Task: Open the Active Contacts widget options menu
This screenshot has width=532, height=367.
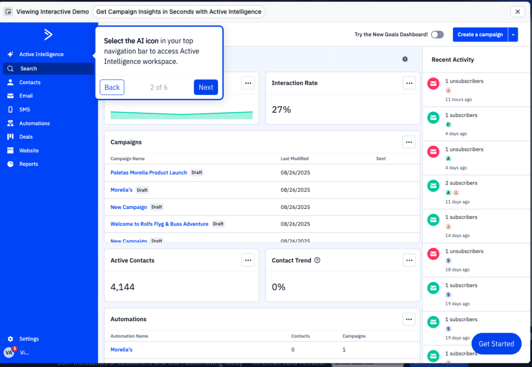Action: pyautogui.click(x=248, y=260)
